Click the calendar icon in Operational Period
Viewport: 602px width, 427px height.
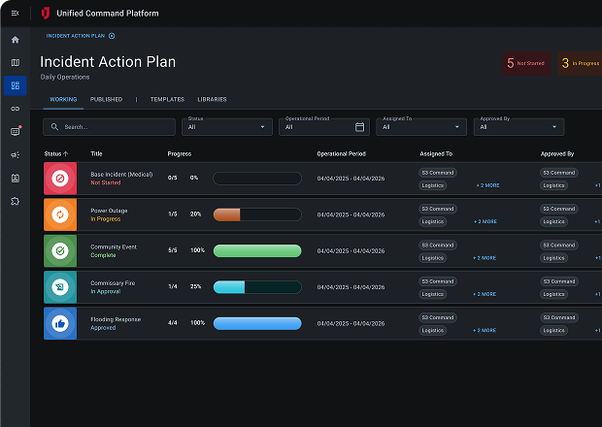[x=359, y=127]
